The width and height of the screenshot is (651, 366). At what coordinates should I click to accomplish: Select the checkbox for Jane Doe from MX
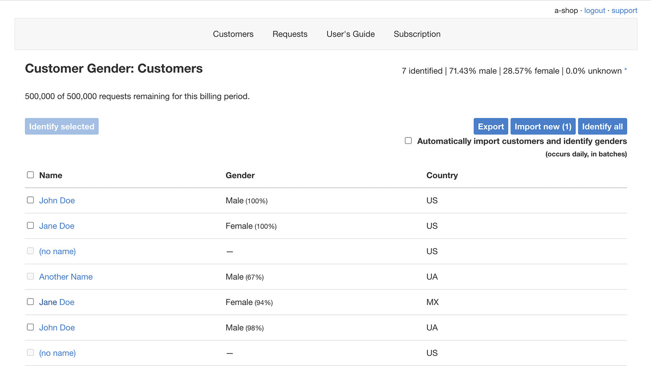click(x=30, y=302)
